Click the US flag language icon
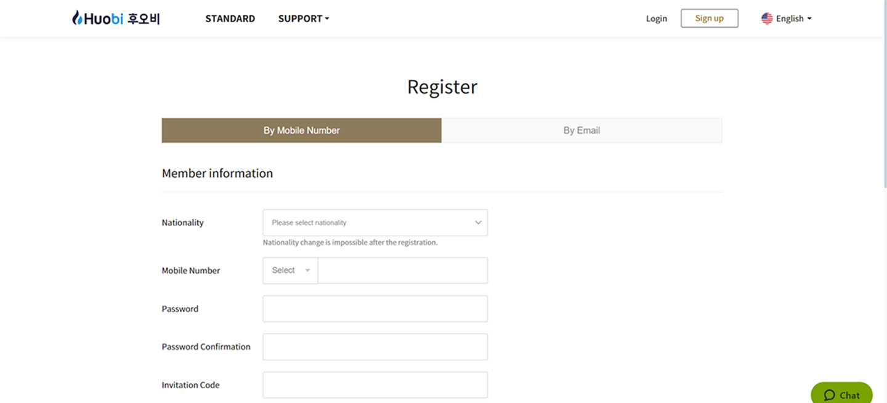This screenshot has height=403, width=887. 767,18
